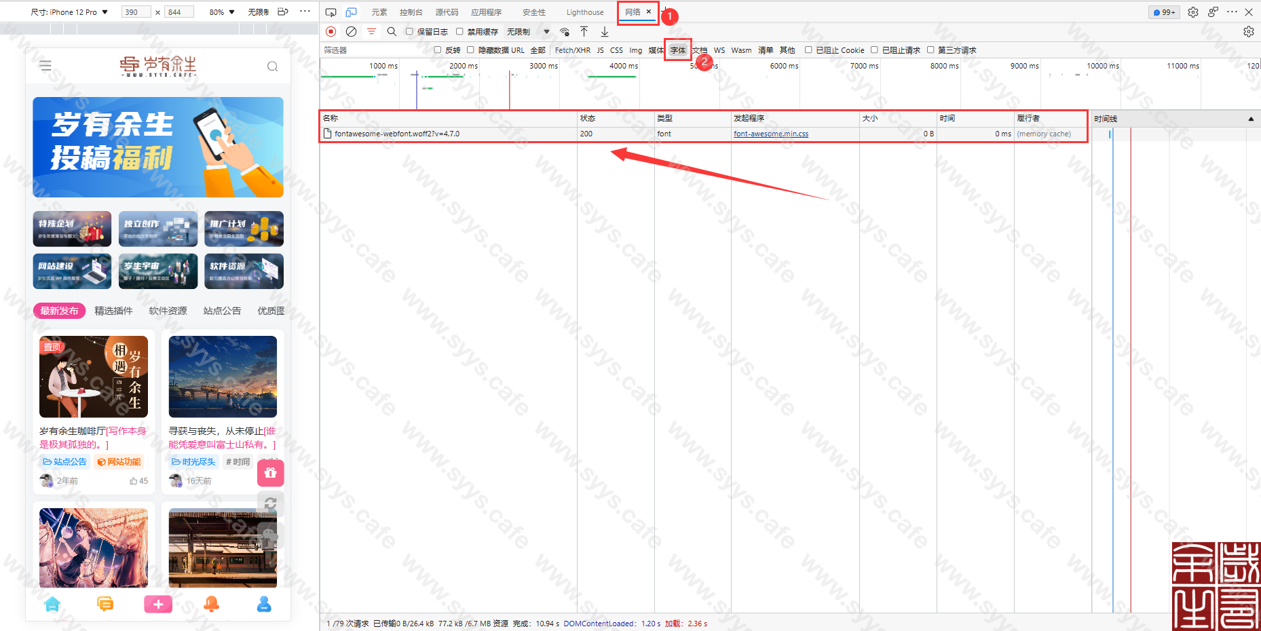Switch to the 应用程序 tab

[x=487, y=12]
